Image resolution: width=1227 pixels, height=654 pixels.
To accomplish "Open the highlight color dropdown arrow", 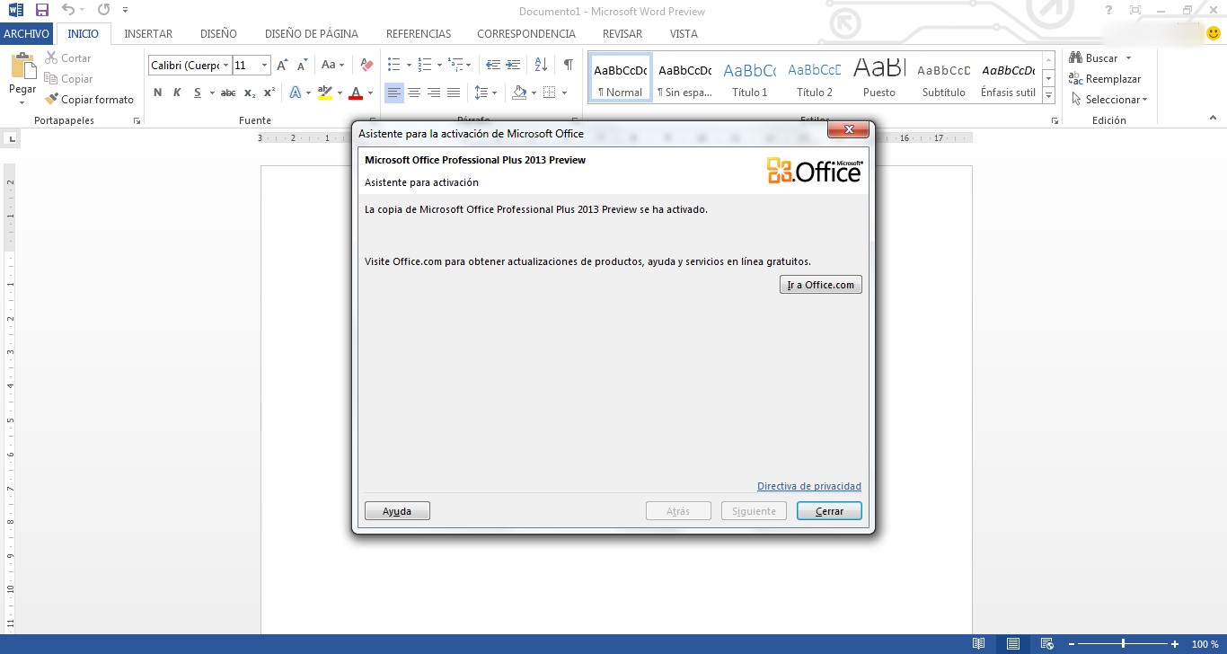I will (340, 93).
